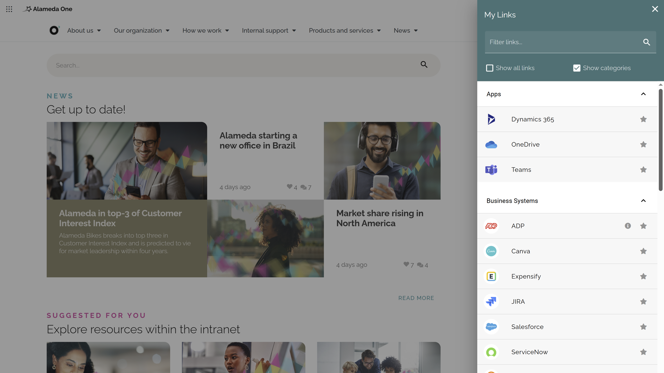Open 'Alameda in top-3 of Customer Interest Index'
The width and height of the screenshot is (664, 373).
tap(120, 218)
